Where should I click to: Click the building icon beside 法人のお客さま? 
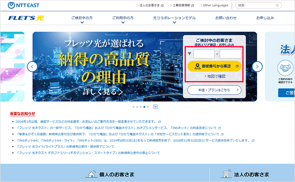[x=226, y=174]
